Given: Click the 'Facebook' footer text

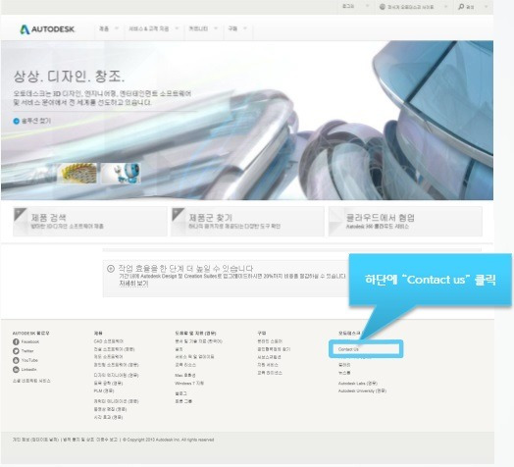Looking at the screenshot, I should click(29, 341).
